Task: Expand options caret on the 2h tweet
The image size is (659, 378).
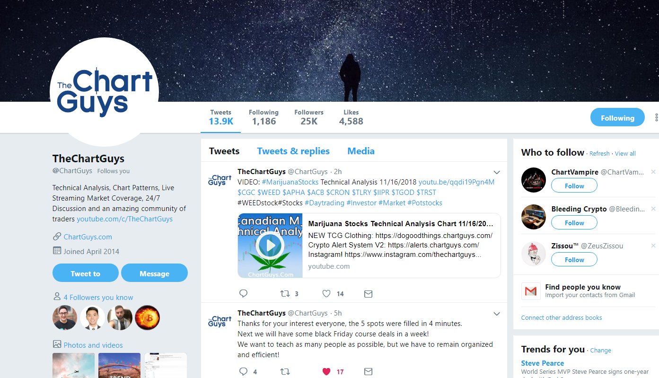Action: (x=497, y=172)
